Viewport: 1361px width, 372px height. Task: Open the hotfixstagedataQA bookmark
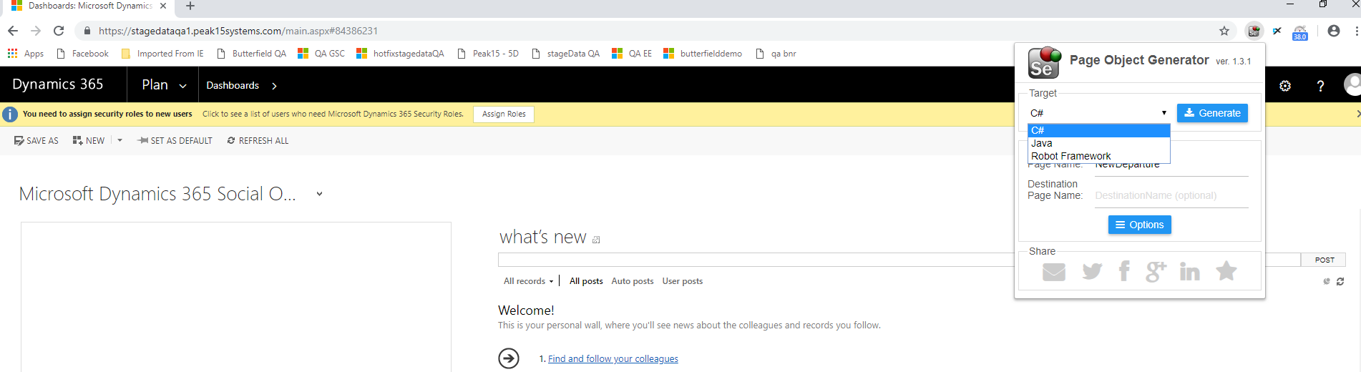(400, 54)
